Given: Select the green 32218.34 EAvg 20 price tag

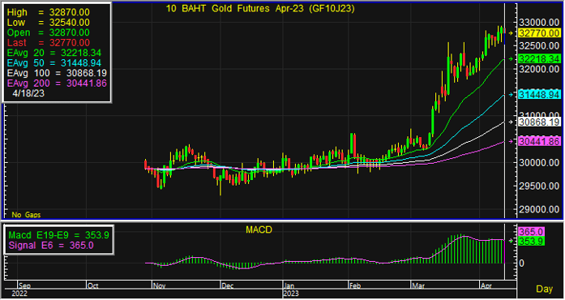Looking at the screenshot, I should [539, 58].
